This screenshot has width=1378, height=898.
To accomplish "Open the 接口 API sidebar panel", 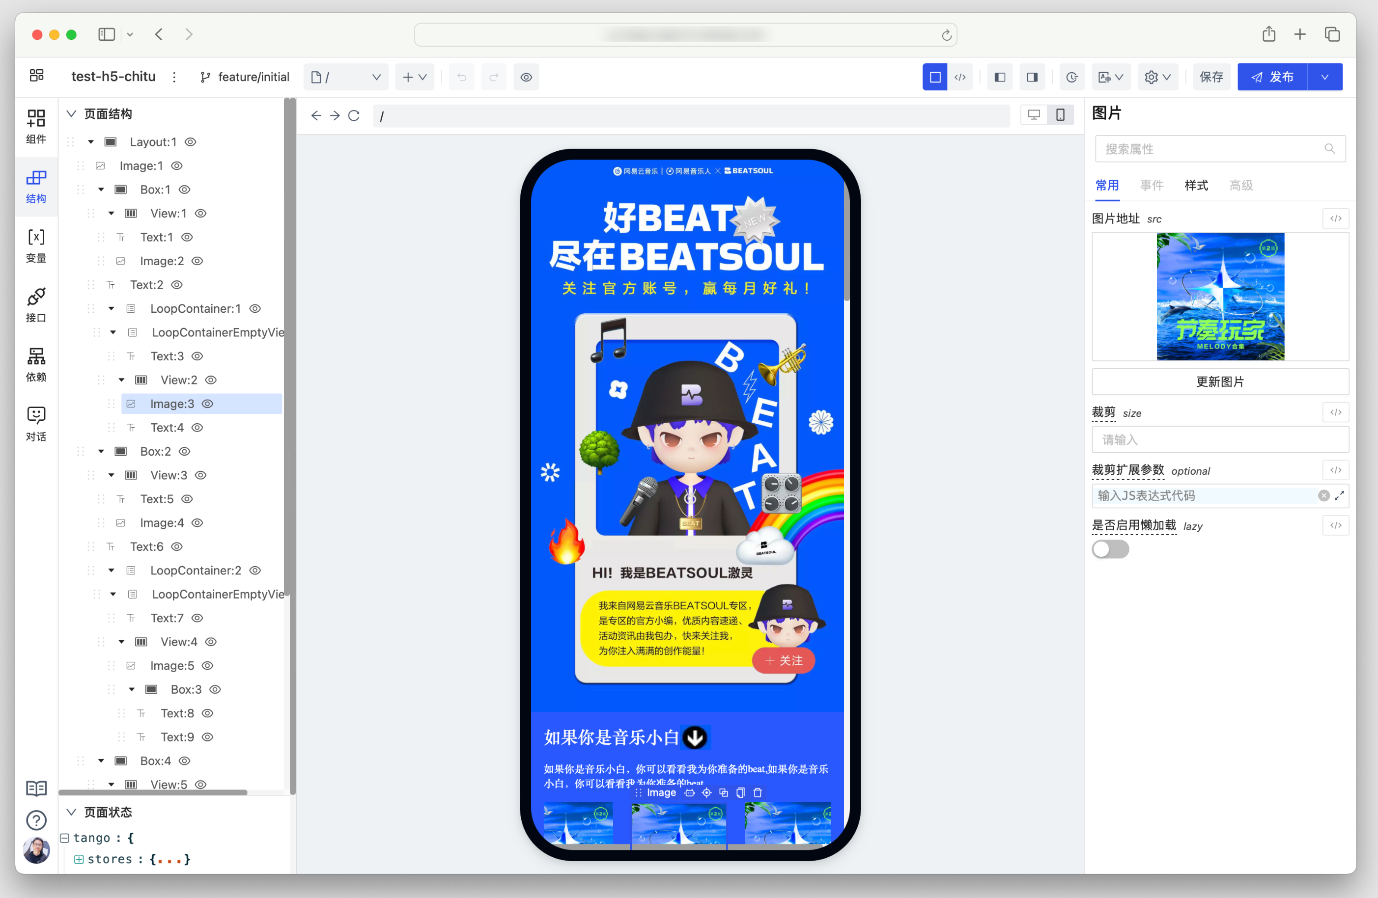I will click(x=36, y=305).
